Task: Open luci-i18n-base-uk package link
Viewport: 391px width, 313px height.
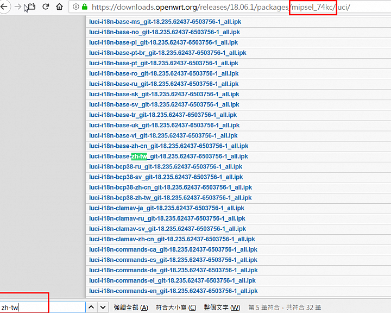Action: pos(165,126)
